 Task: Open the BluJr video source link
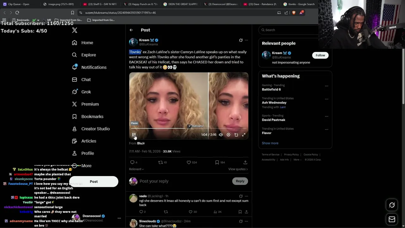pyautogui.click(x=141, y=143)
